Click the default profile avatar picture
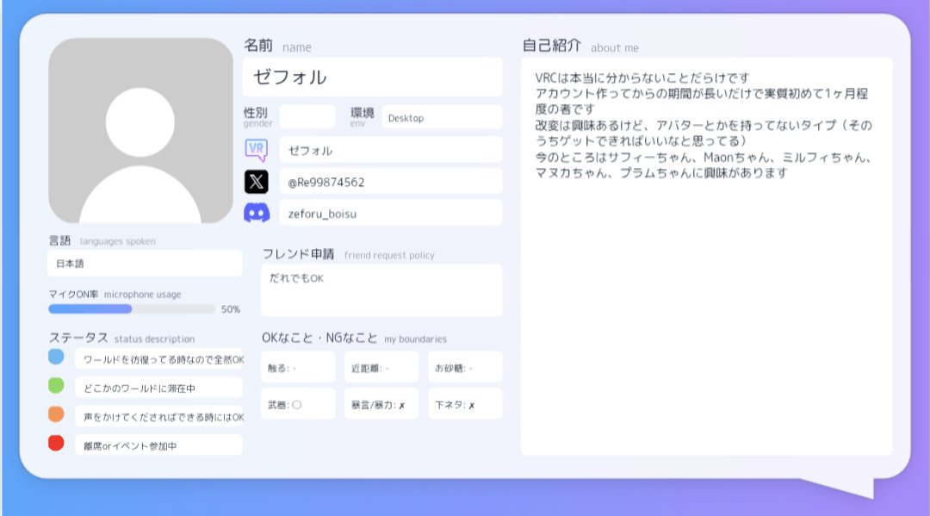 tap(140, 130)
